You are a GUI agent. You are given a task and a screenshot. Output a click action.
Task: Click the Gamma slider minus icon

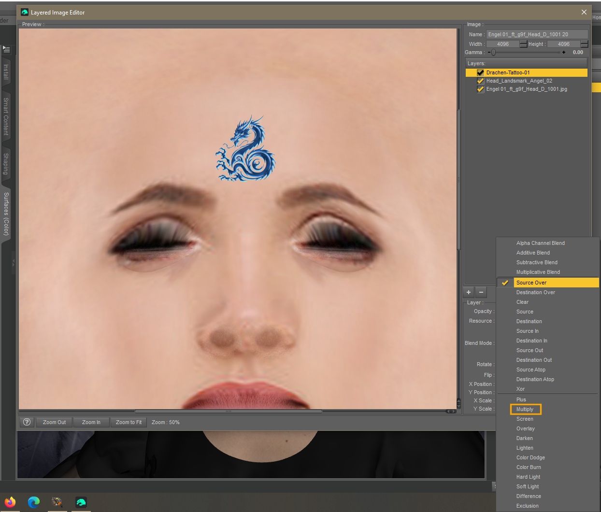click(489, 52)
